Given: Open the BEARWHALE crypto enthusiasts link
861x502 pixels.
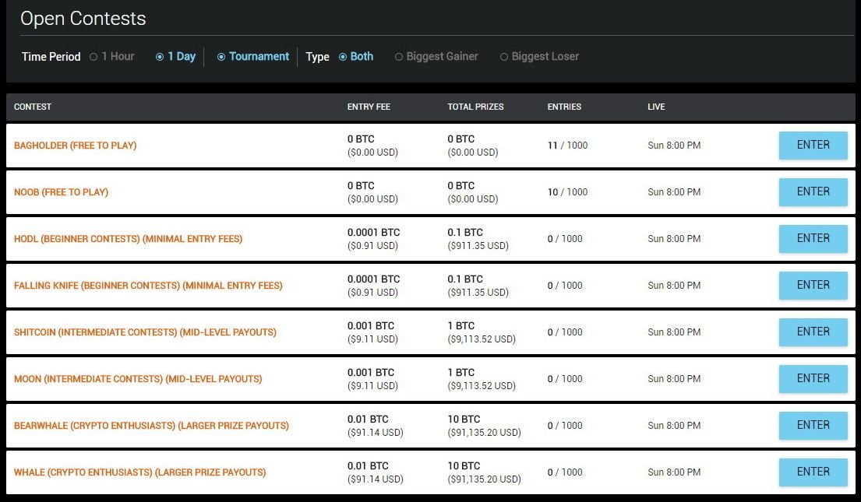Looking at the screenshot, I should pyautogui.click(x=151, y=425).
